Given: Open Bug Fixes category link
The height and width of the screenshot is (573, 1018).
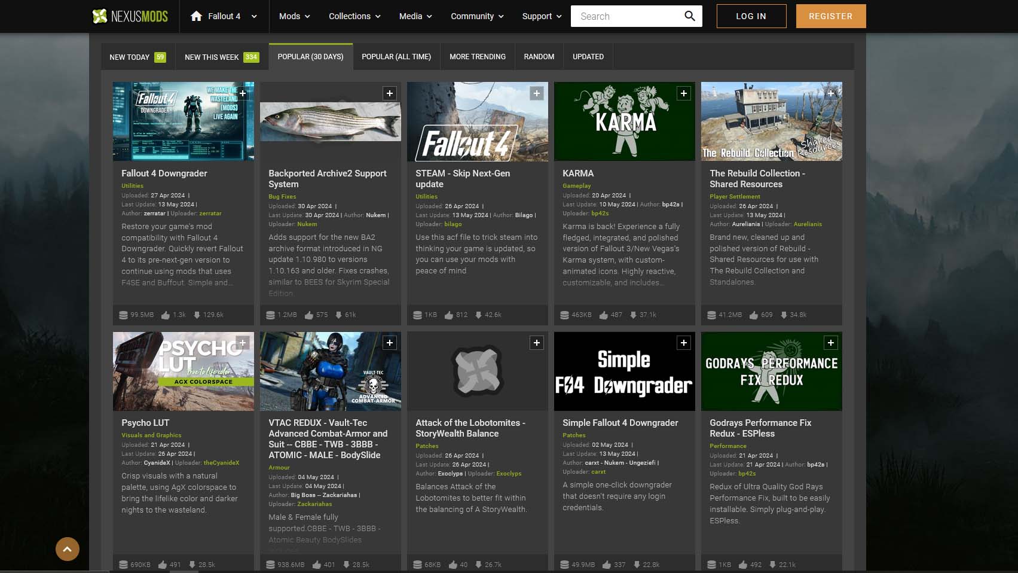Looking at the screenshot, I should (x=282, y=197).
